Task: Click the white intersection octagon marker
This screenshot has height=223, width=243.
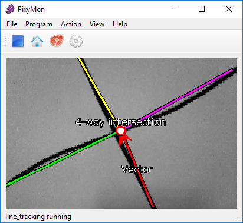Action: click(120, 131)
